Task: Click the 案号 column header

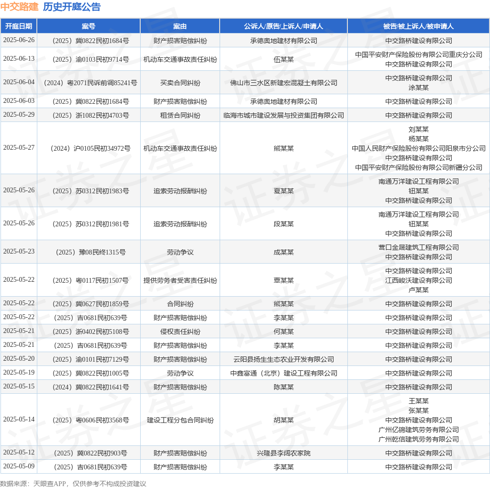Action: 89,26
